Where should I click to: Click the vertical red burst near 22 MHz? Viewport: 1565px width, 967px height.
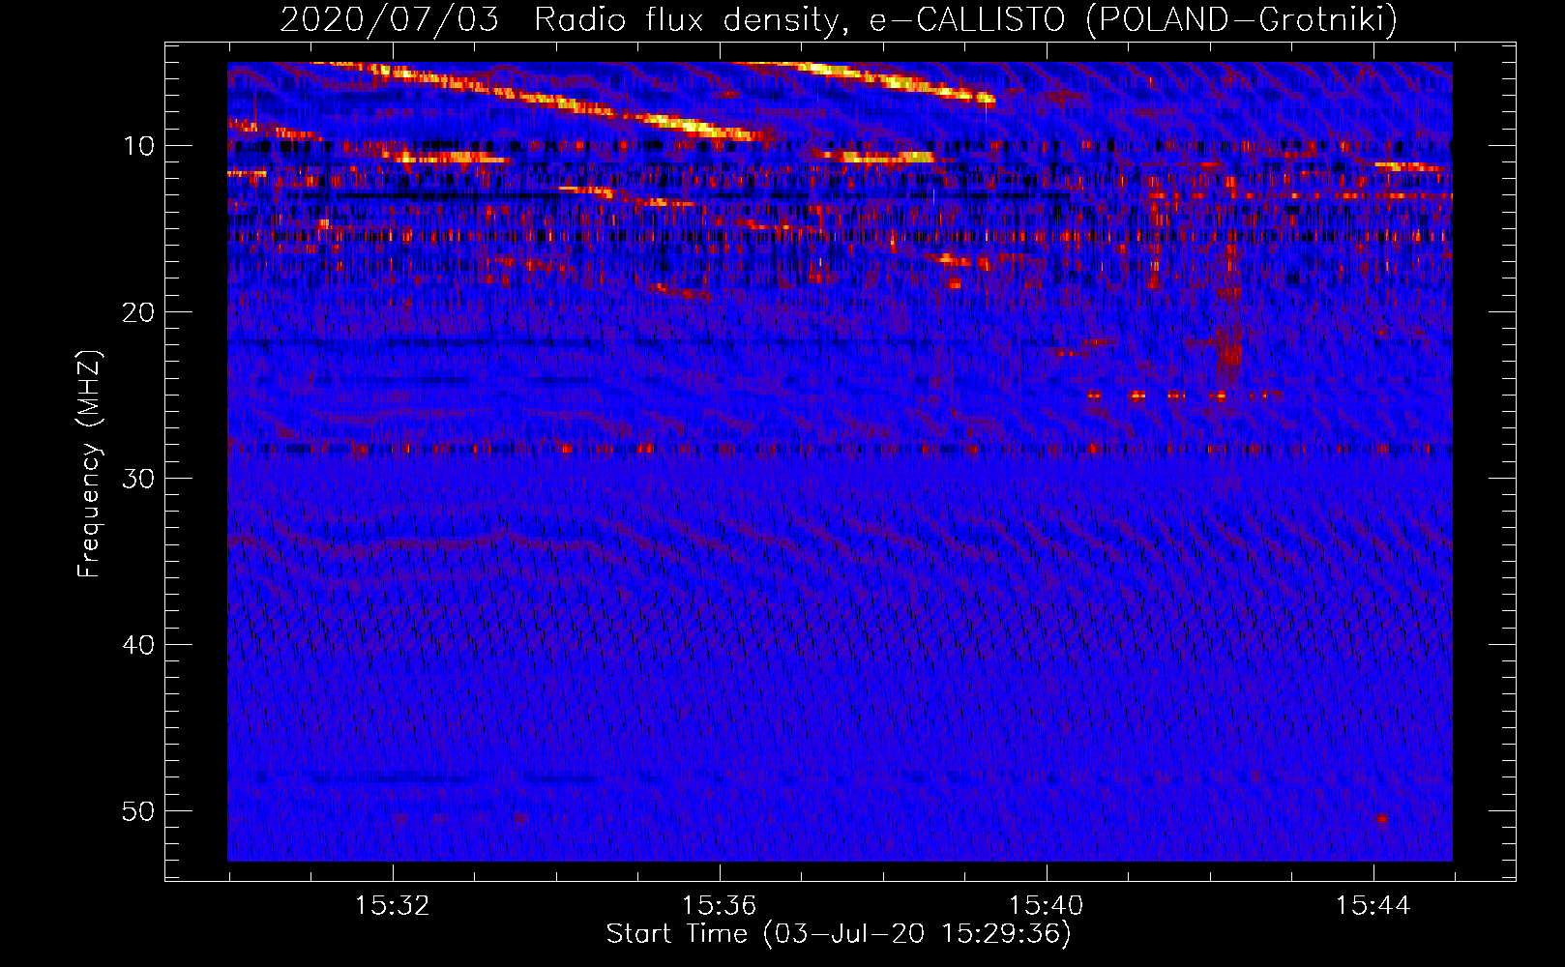coord(1229,353)
